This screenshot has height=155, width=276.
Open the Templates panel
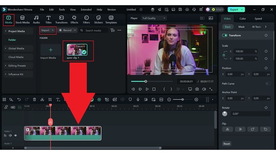click(x=111, y=20)
